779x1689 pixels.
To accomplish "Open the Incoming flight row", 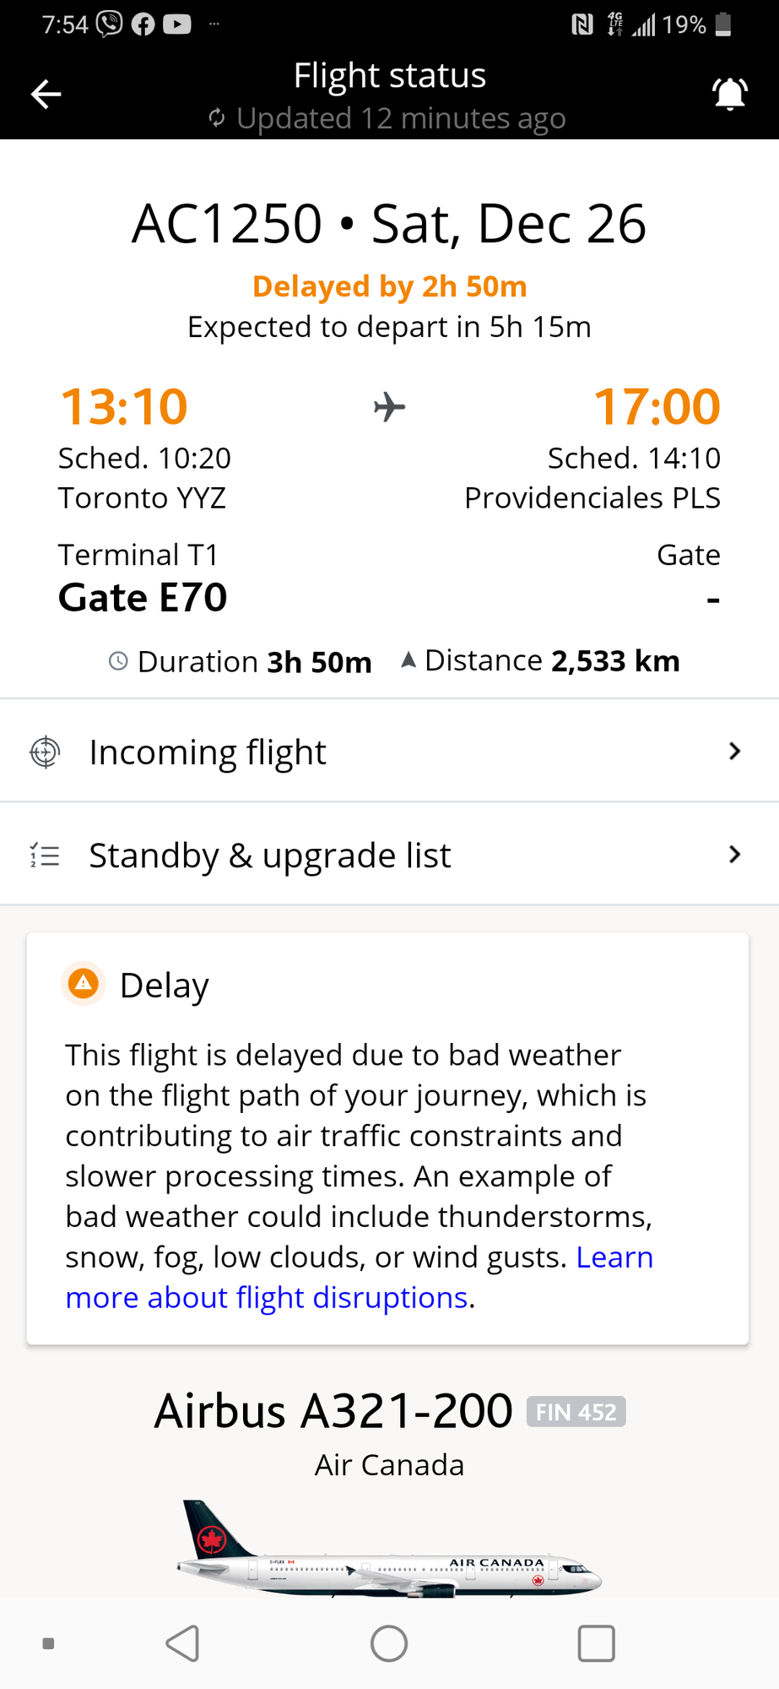I will tap(389, 751).
